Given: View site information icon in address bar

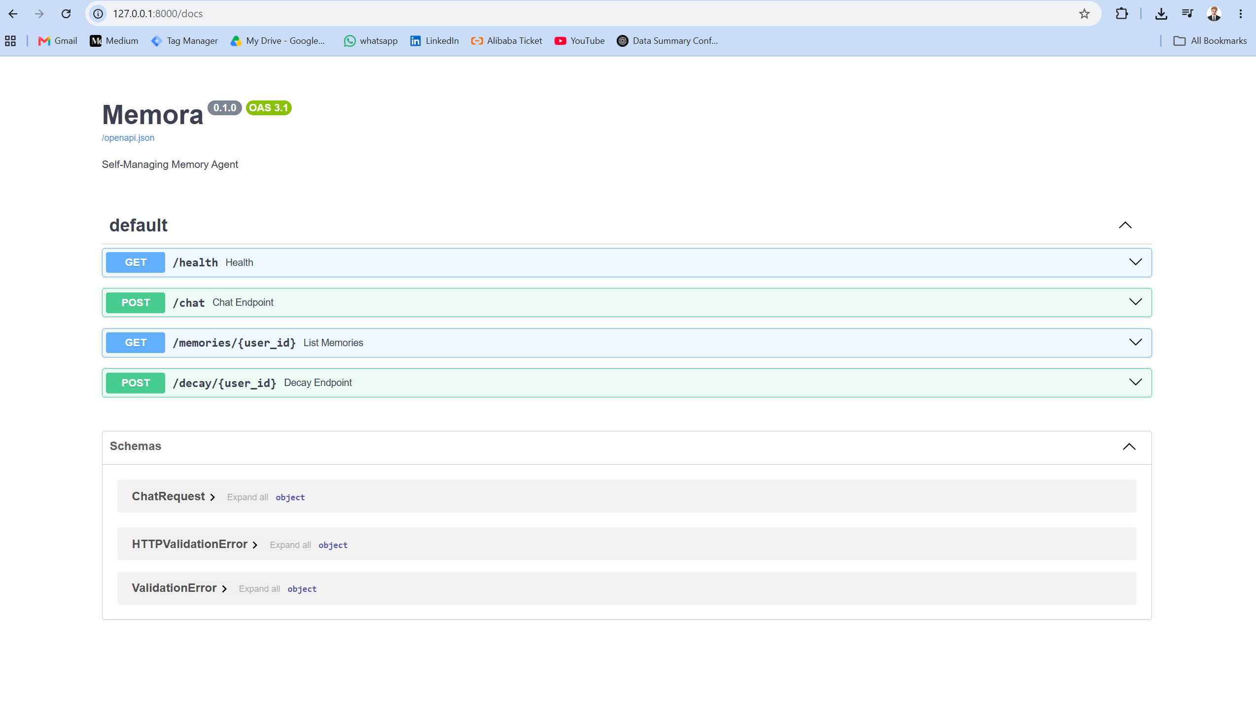Looking at the screenshot, I should [99, 14].
